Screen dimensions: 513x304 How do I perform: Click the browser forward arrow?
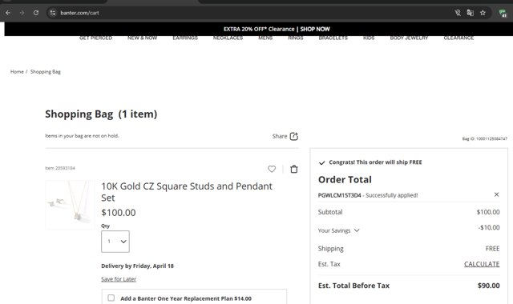[22, 13]
